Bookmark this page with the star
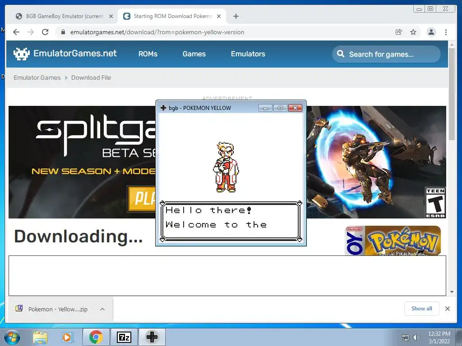The image size is (462, 346). [413, 32]
